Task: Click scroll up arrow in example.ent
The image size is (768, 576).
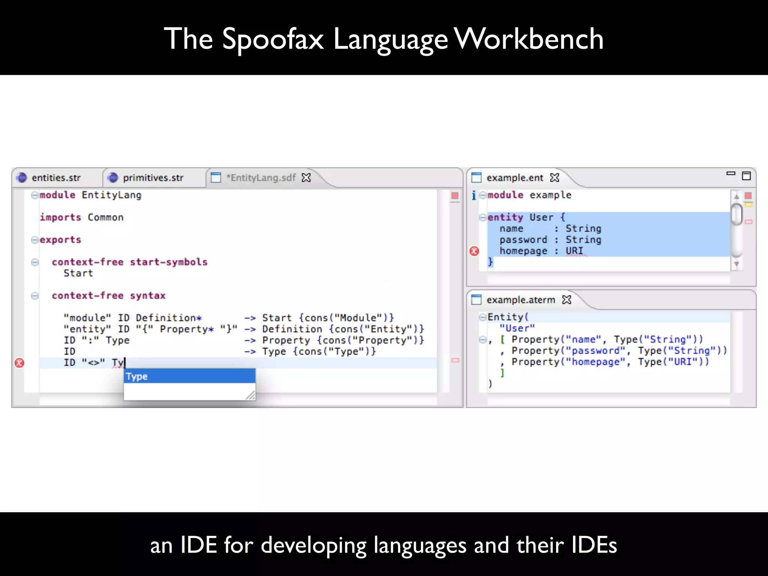Action: pos(736,196)
